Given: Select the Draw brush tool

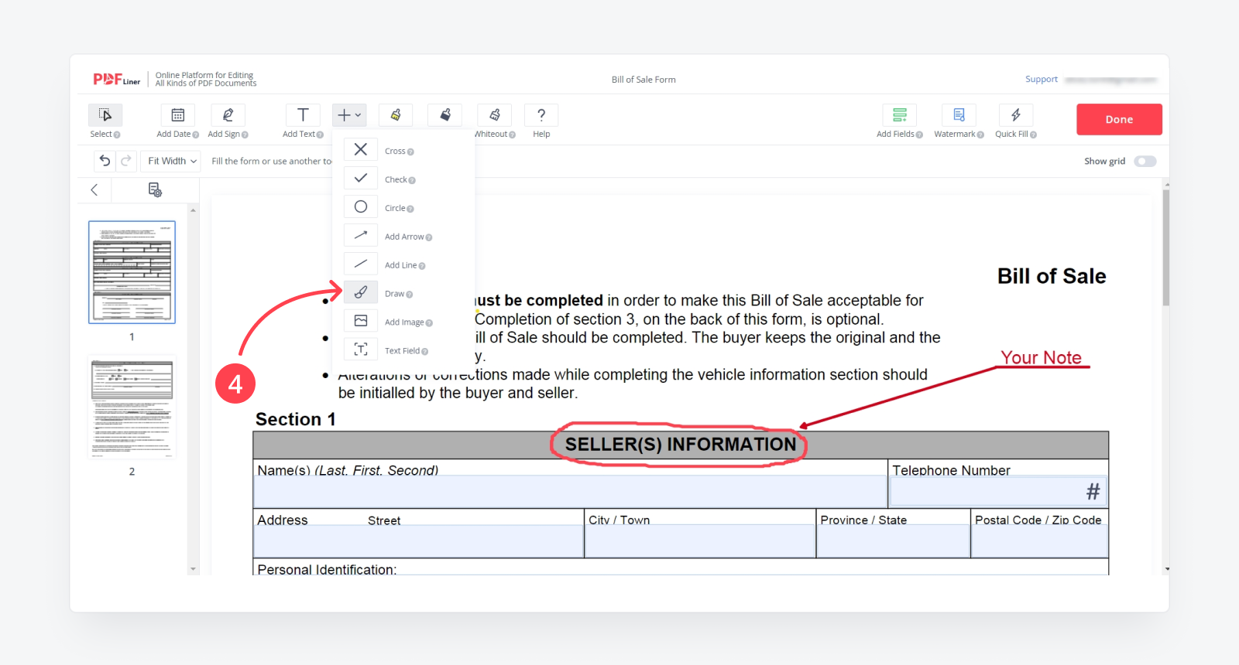Looking at the screenshot, I should click(361, 293).
